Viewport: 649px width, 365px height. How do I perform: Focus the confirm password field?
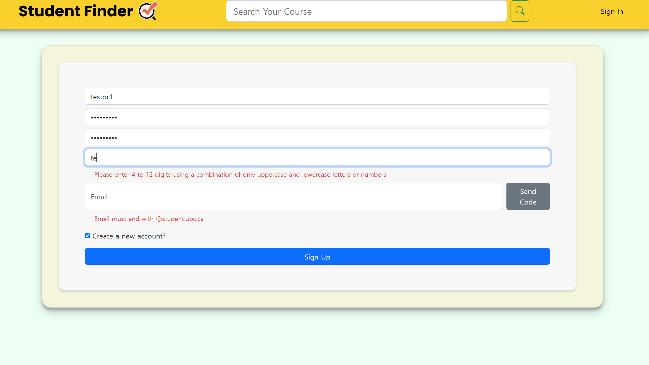tap(317, 137)
